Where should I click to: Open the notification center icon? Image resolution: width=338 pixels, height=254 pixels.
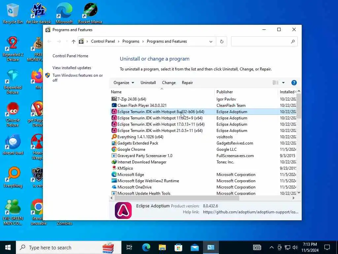pyautogui.click(x=327, y=247)
